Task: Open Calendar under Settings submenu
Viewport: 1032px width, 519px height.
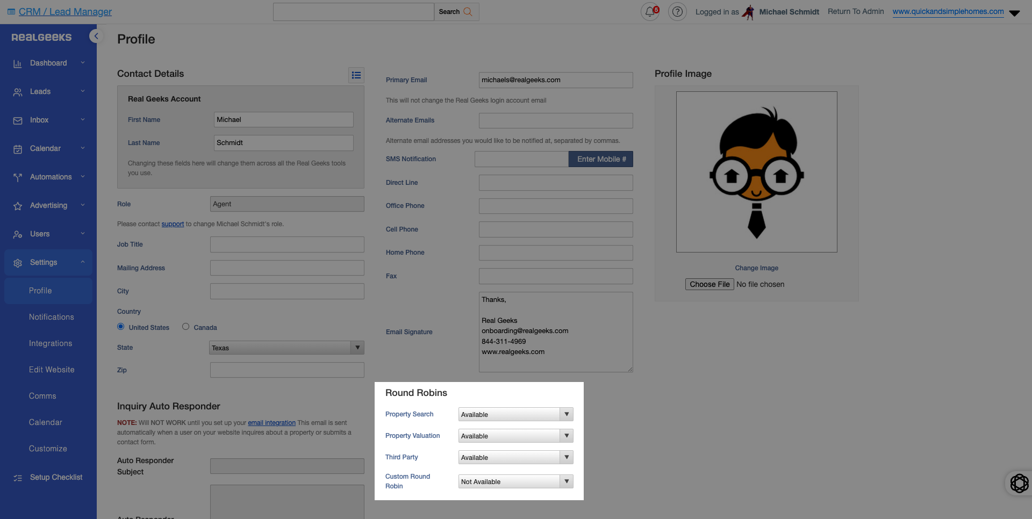Action: click(46, 422)
